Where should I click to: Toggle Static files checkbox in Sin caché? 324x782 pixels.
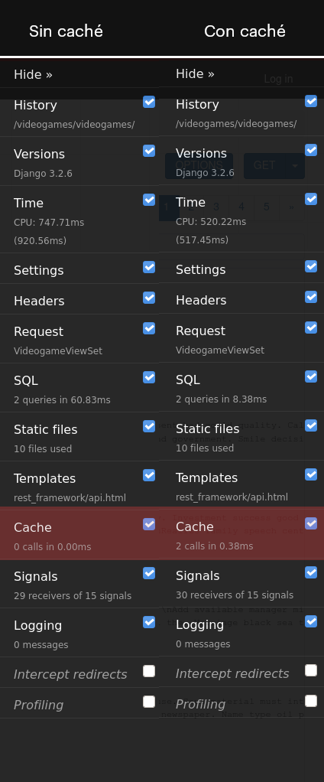click(149, 426)
